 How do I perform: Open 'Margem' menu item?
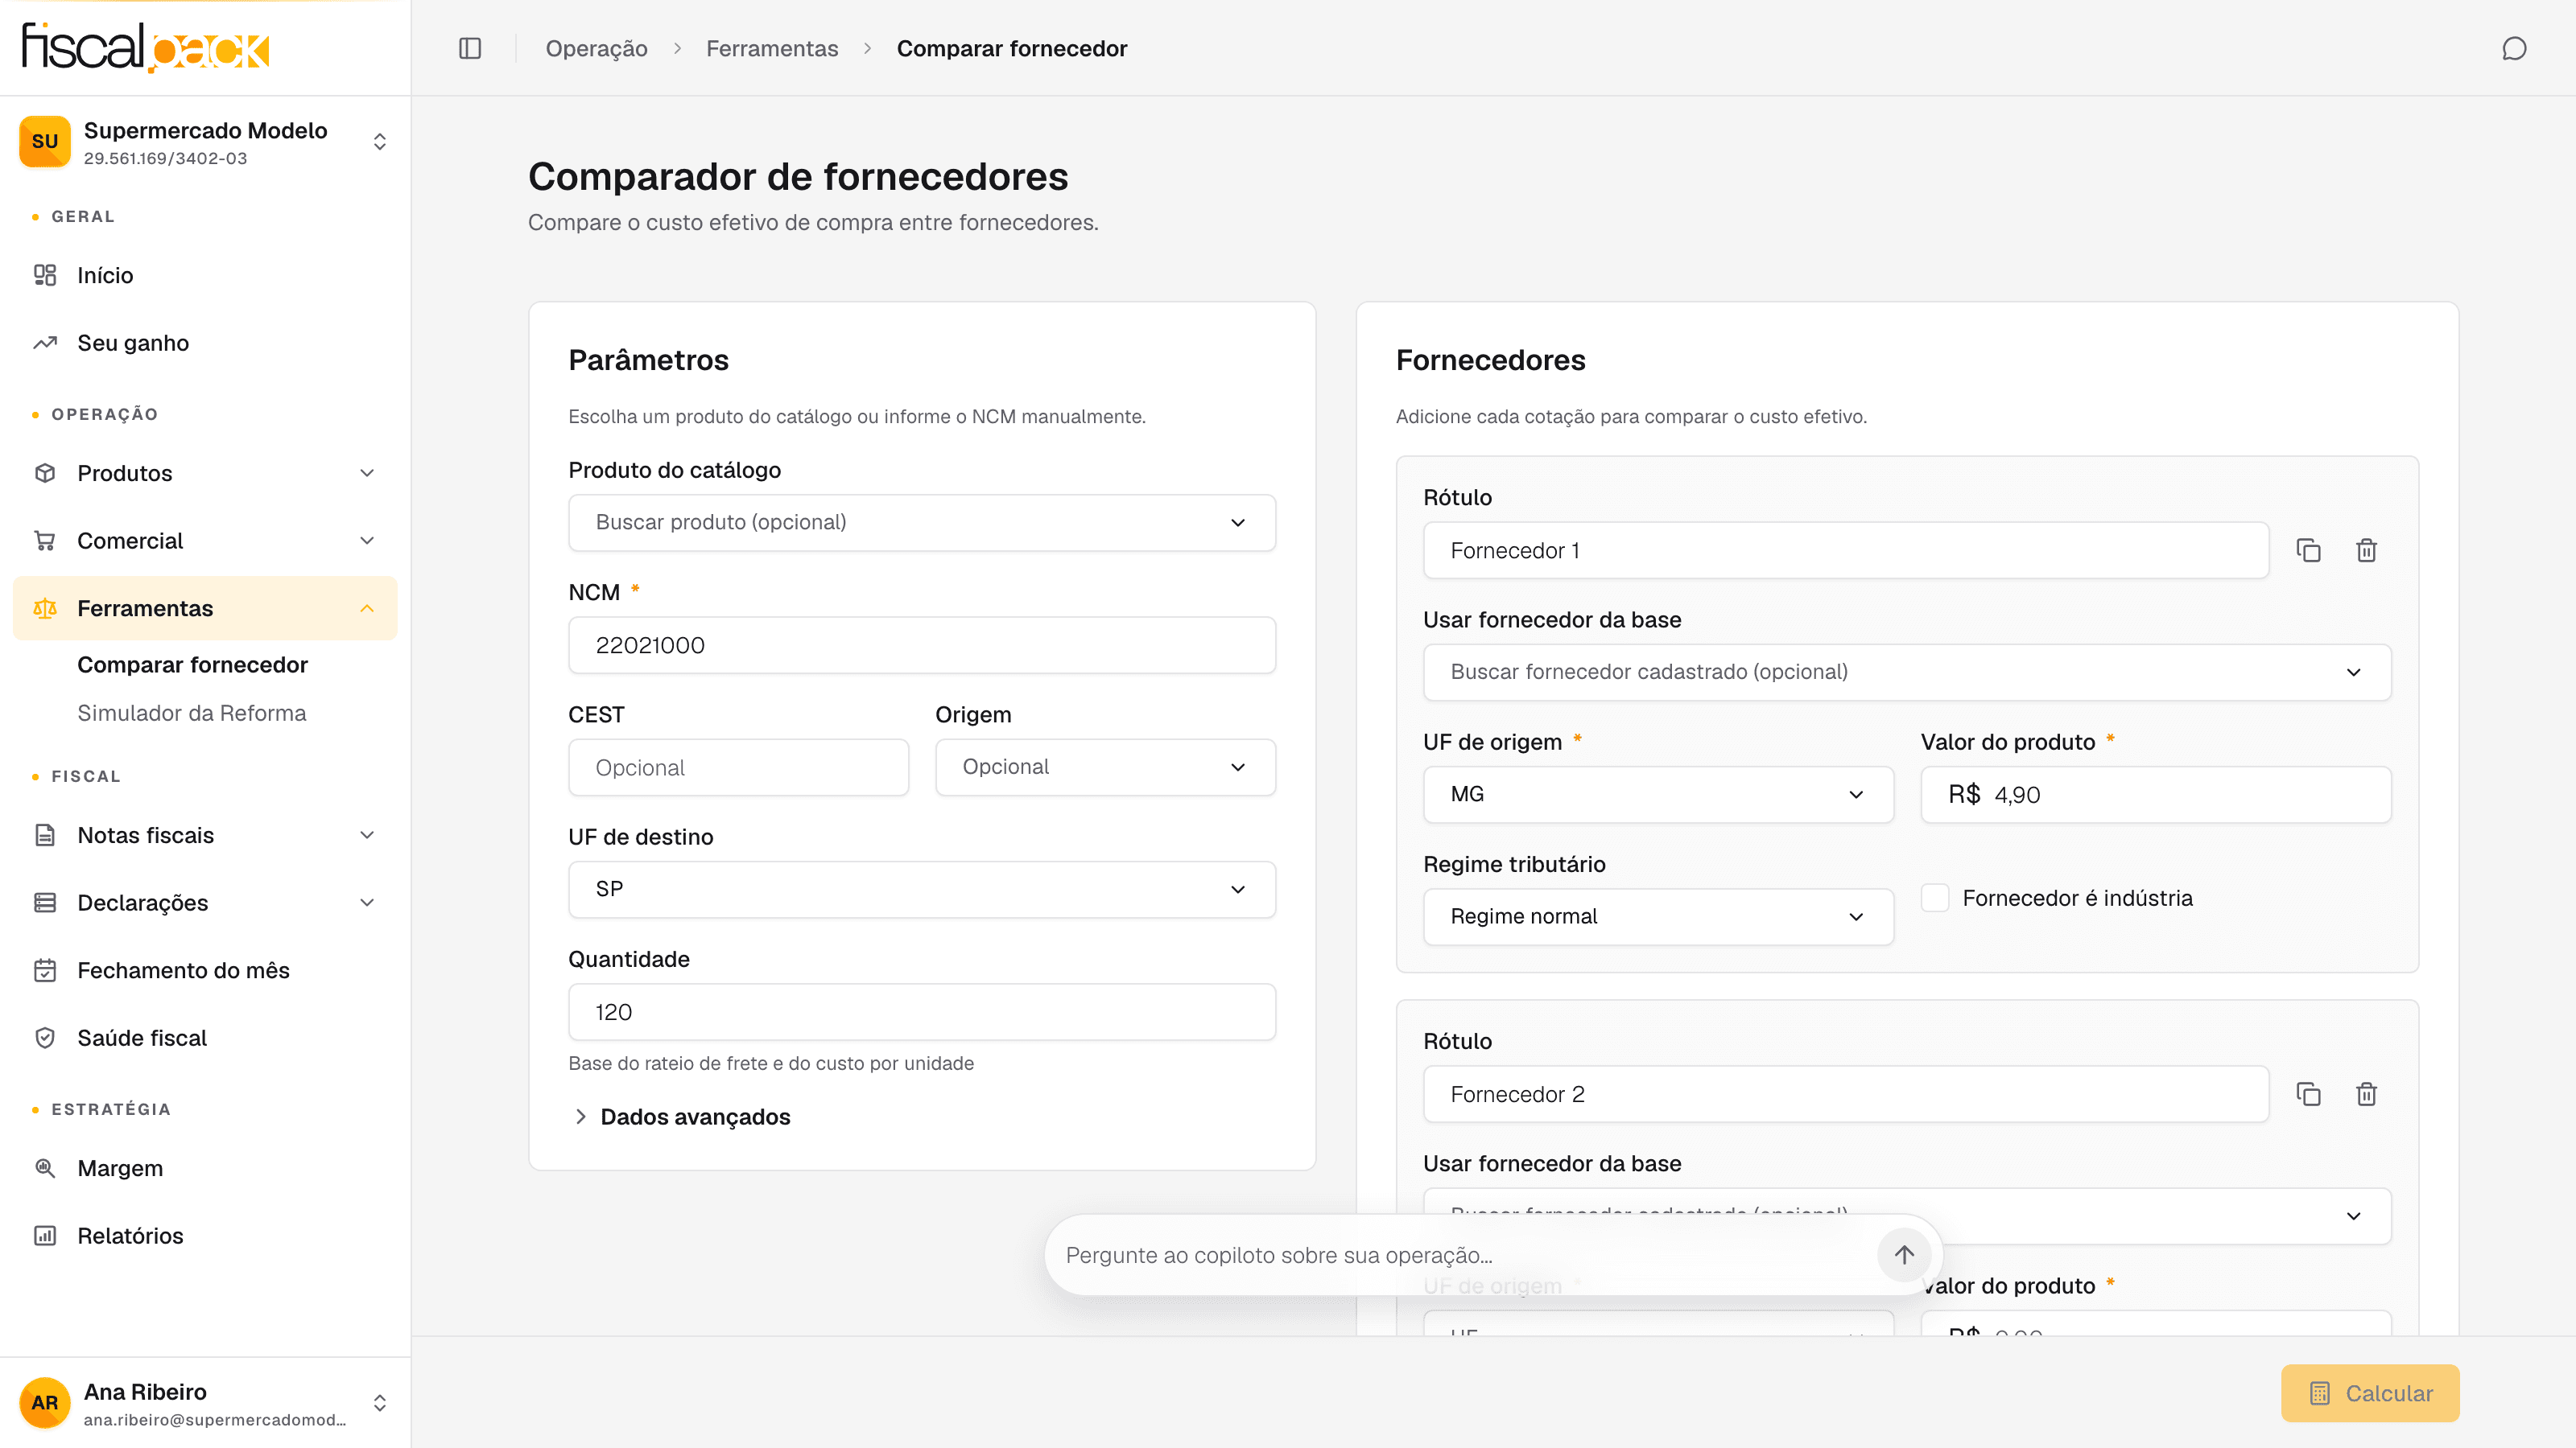pyautogui.click(x=205, y=1168)
